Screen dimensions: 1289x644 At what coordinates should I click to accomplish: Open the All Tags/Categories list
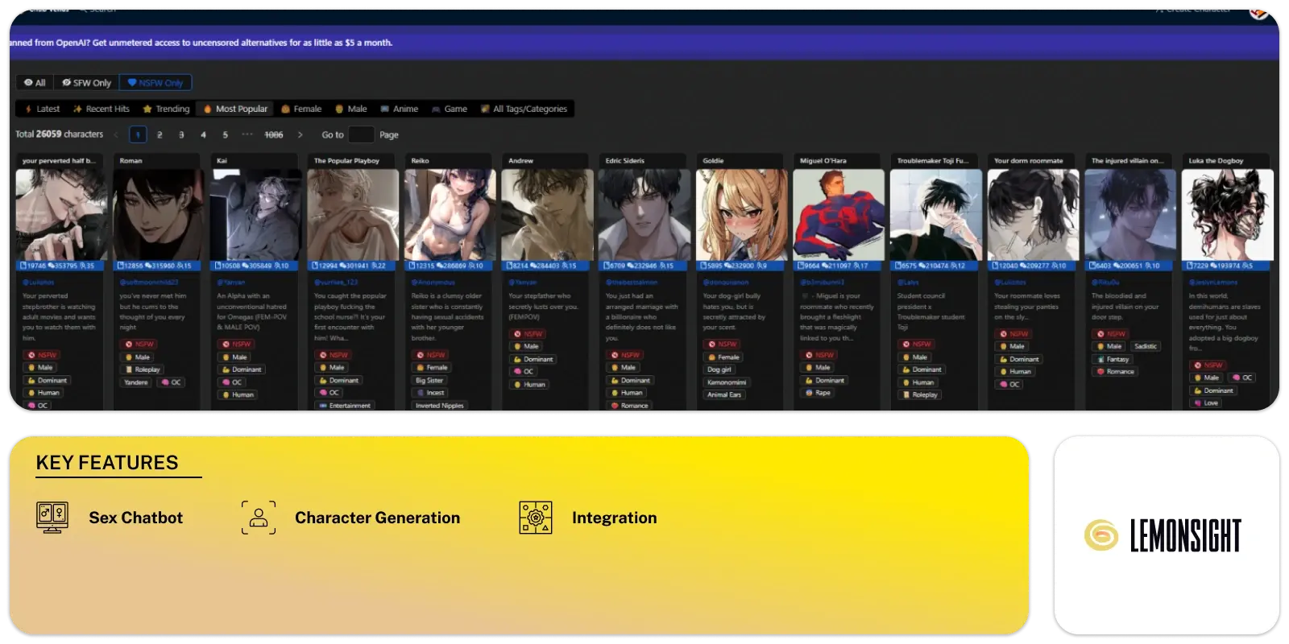[x=524, y=109]
